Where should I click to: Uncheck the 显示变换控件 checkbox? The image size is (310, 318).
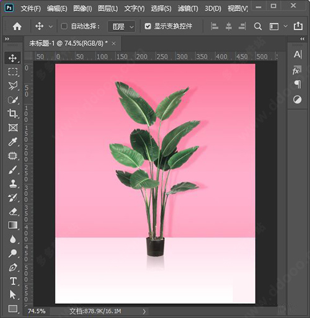coord(148,26)
